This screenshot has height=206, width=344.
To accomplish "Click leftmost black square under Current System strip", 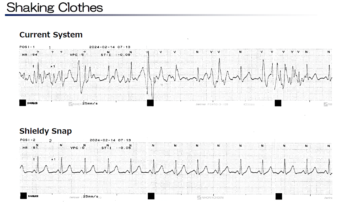I will [x=23, y=103].
